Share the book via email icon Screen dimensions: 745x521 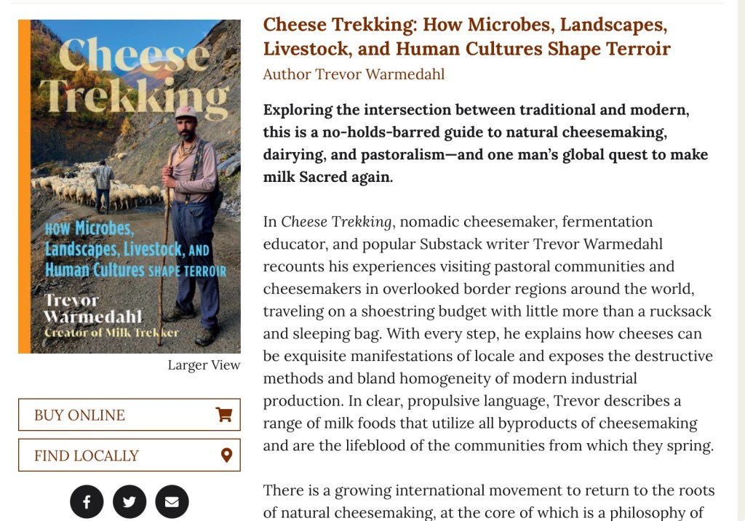(x=172, y=501)
